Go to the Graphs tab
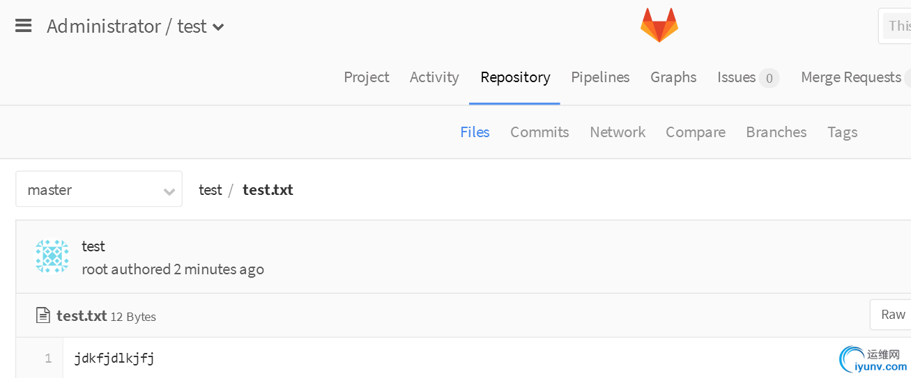This screenshot has height=378, width=911. [673, 77]
